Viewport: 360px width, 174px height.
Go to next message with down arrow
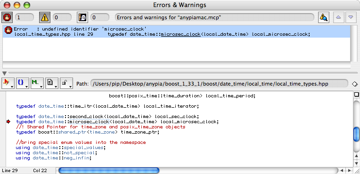(x=351, y=17)
